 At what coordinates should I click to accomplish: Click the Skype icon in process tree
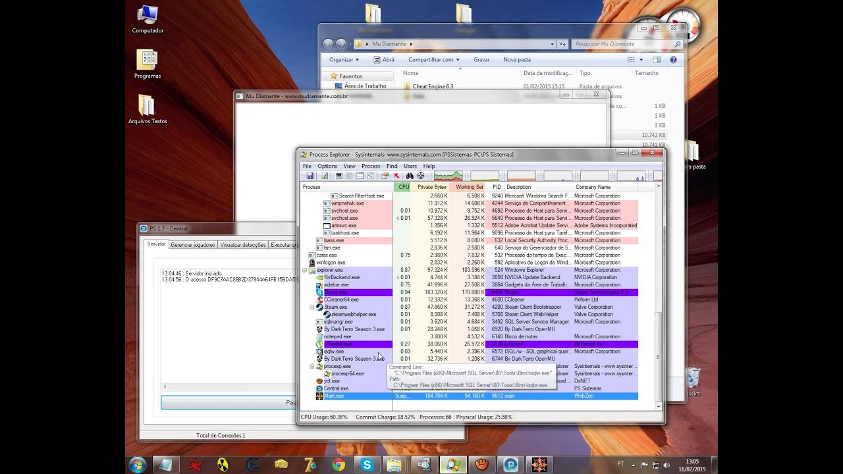(319, 292)
